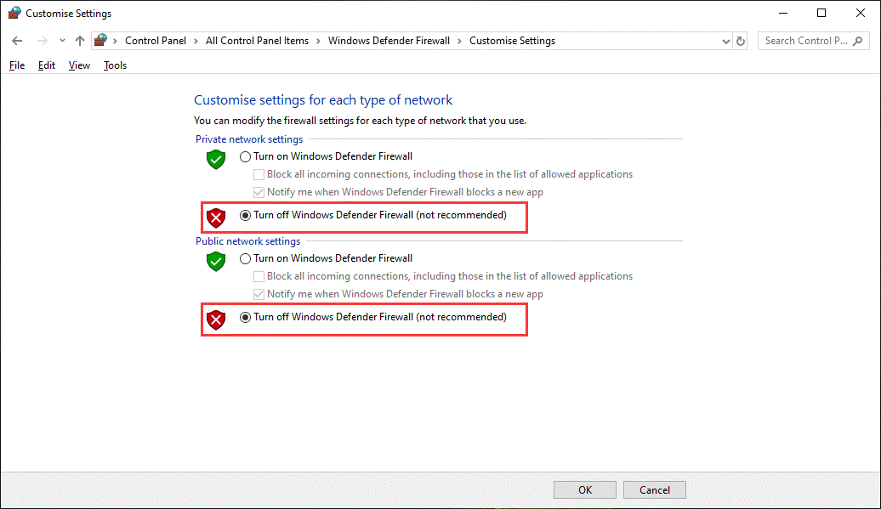Select Turn off Firewall for Public network
881x509 pixels.
point(246,317)
